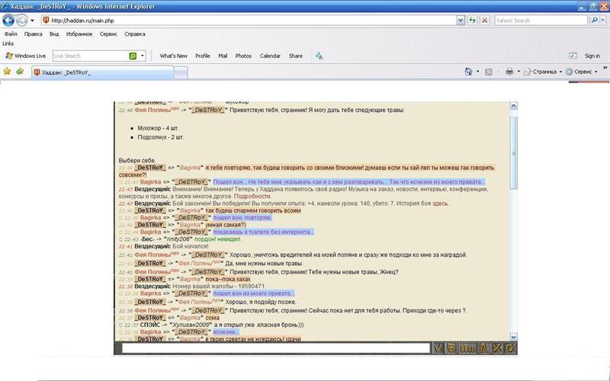This screenshot has width=610, height=381.
Task: Click the checkmark send icon in chat bar
Action: click(x=439, y=348)
